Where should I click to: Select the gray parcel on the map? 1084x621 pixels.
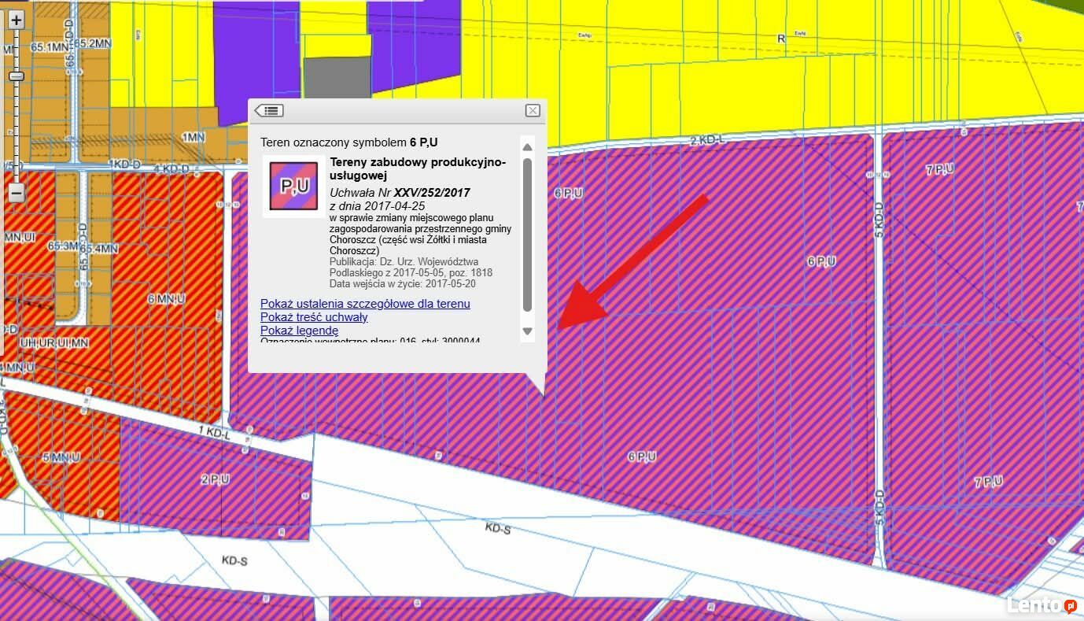pos(337,77)
